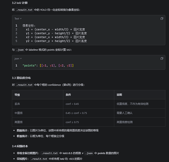Click the 3.3 置信度分布 heading
Viewport: 169px width, 162px height.
[x=21, y=78]
